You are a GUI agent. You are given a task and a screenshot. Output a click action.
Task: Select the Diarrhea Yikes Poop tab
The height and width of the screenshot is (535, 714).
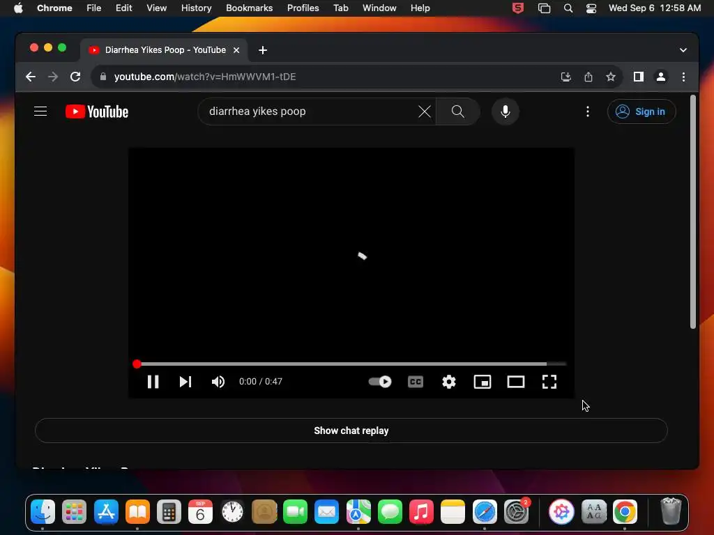click(164, 50)
